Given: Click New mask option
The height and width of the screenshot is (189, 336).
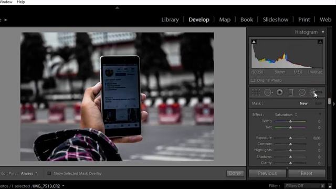Looking at the screenshot, I should click(x=303, y=103).
